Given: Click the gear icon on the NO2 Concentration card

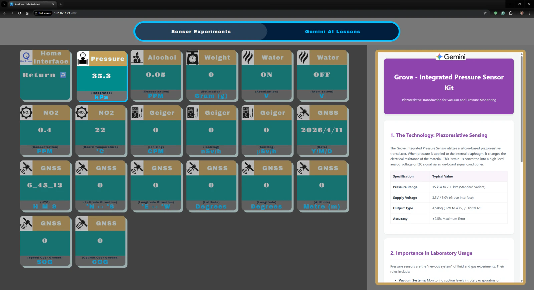Looking at the screenshot, I should click(x=26, y=113).
